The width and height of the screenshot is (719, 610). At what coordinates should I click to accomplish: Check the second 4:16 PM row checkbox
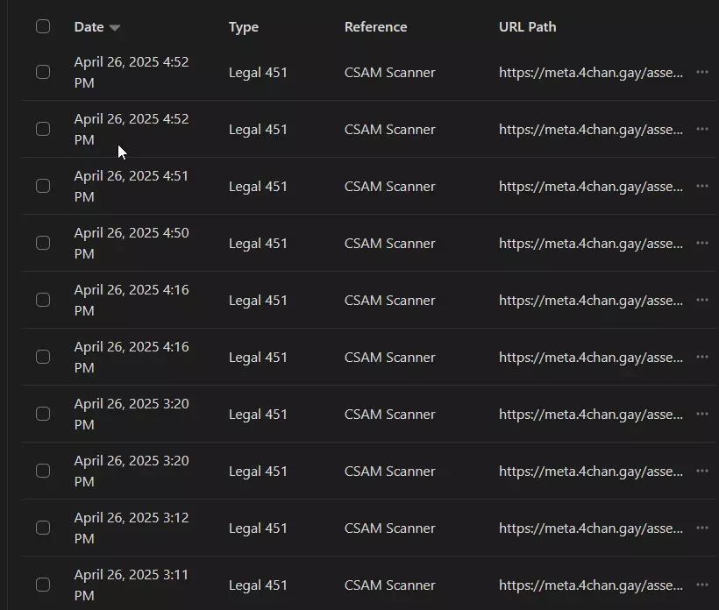(x=43, y=357)
